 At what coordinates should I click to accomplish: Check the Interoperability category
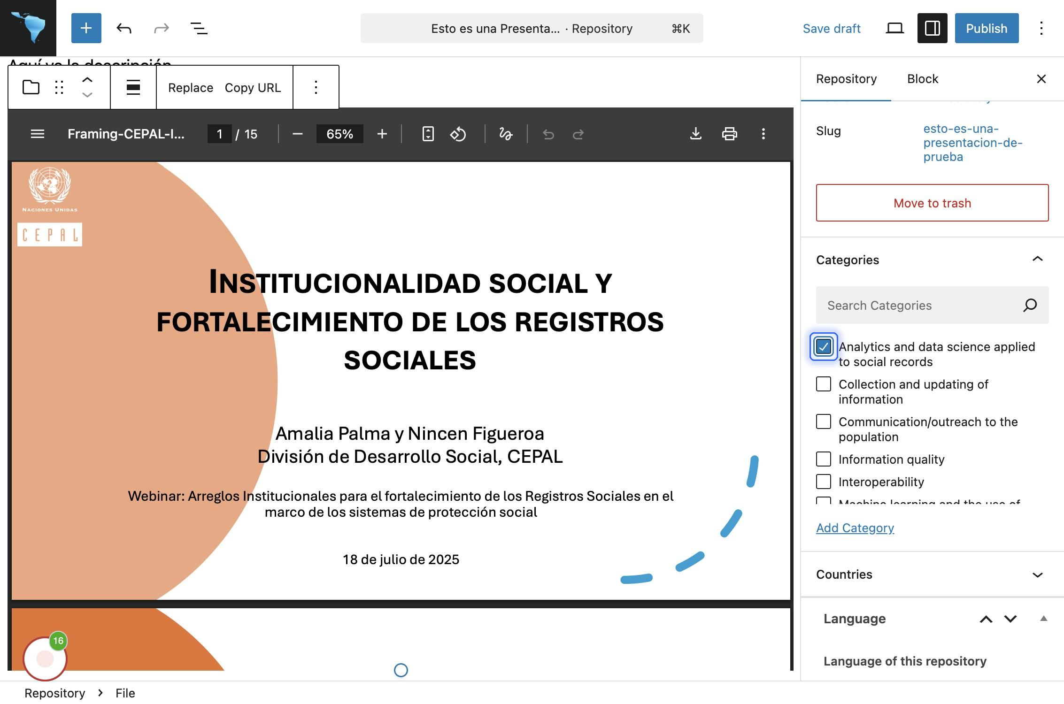point(824,482)
